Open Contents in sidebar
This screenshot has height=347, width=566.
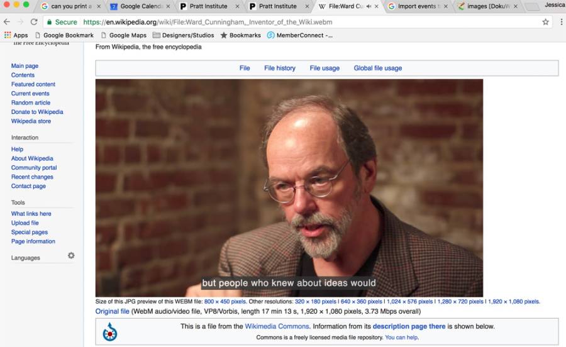tap(23, 75)
